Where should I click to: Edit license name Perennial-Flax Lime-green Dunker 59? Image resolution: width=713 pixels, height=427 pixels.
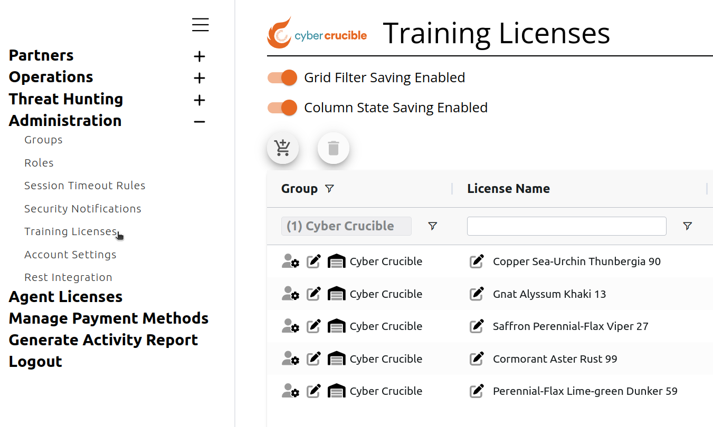(477, 391)
